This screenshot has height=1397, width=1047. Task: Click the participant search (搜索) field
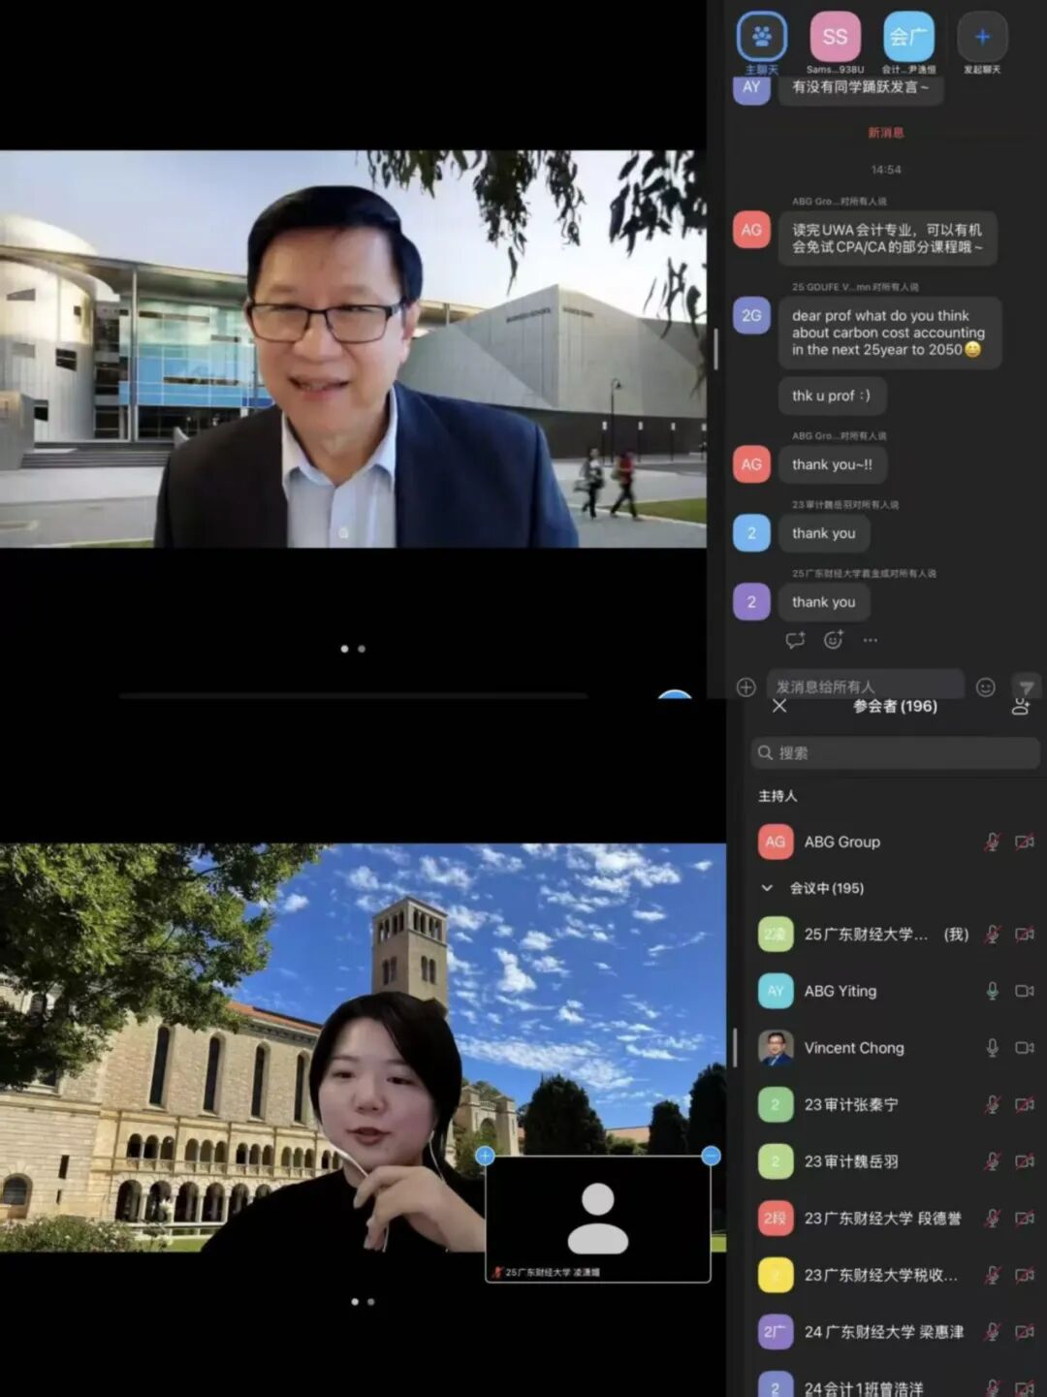point(895,753)
